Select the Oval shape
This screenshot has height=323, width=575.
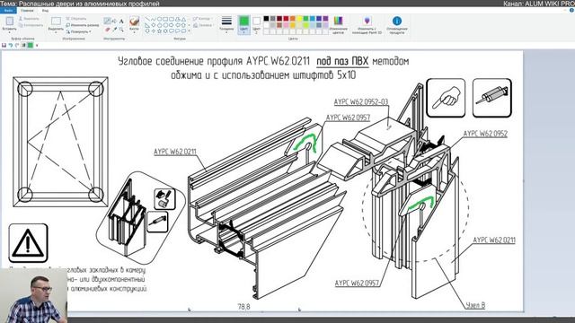pyautogui.click(x=159, y=19)
